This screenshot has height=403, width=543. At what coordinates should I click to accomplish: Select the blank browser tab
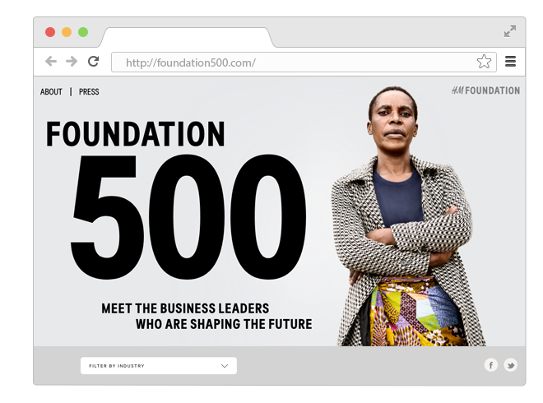187,37
